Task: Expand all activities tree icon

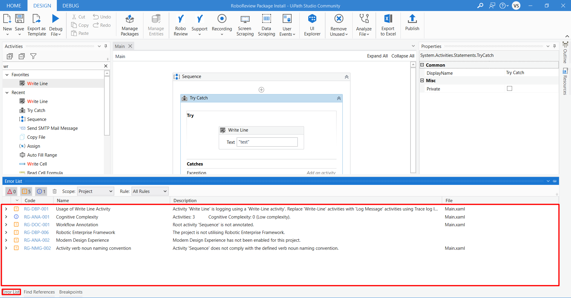Action: click(x=10, y=56)
